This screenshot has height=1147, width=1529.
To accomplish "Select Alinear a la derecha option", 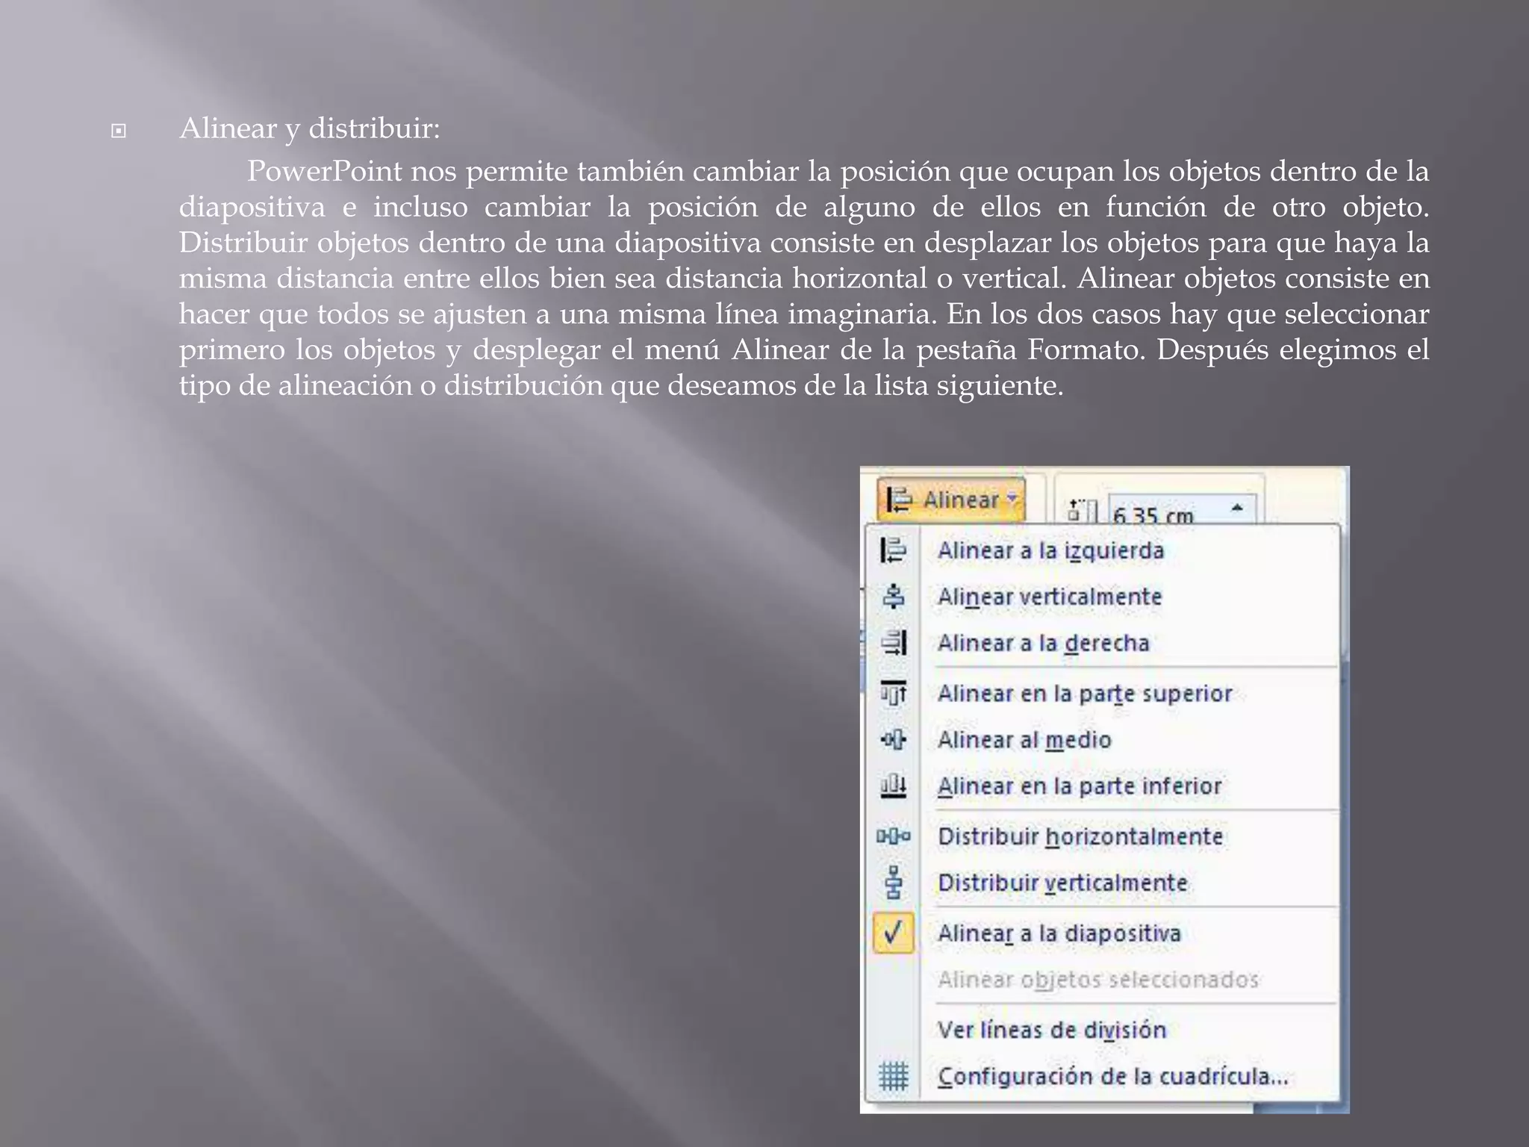I will tap(1044, 643).
